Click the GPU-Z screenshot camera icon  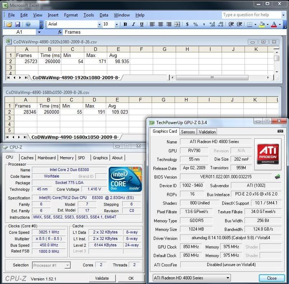pyautogui.click(x=280, y=131)
